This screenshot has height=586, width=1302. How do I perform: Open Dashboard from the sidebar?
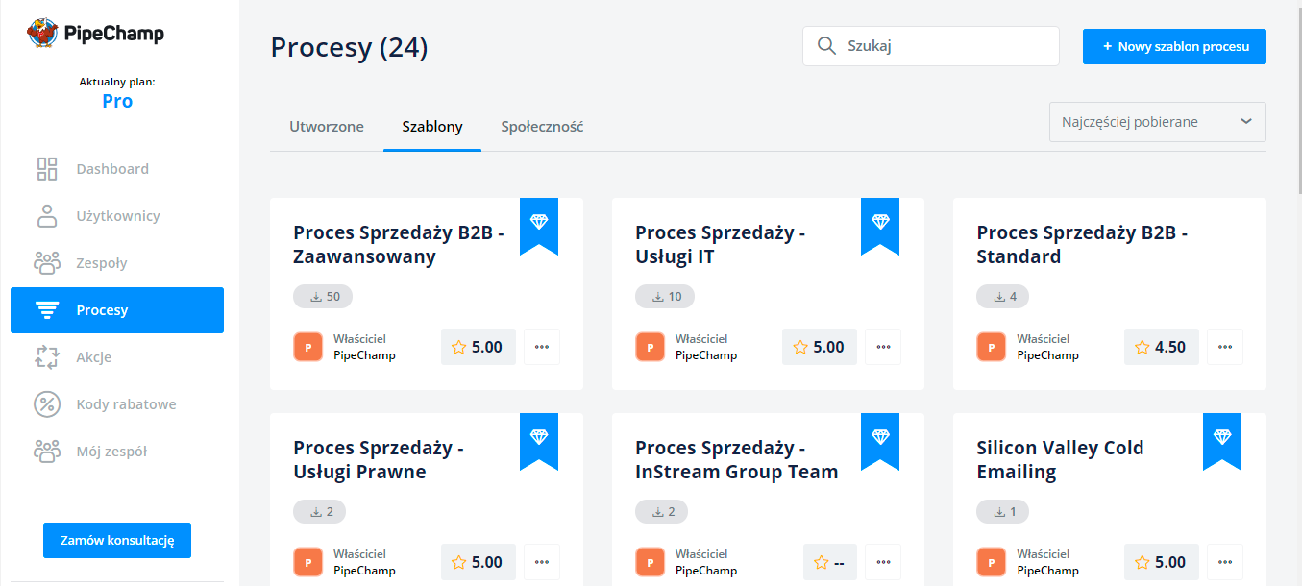[x=112, y=169]
